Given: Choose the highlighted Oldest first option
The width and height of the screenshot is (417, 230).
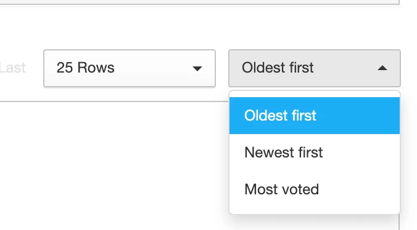Looking at the screenshot, I should (315, 116).
